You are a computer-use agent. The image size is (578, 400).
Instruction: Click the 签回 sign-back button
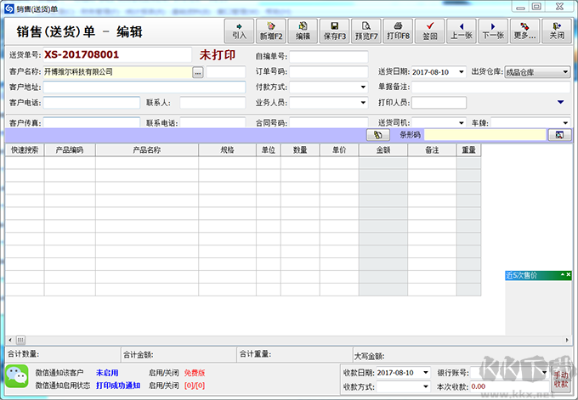click(430, 31)
